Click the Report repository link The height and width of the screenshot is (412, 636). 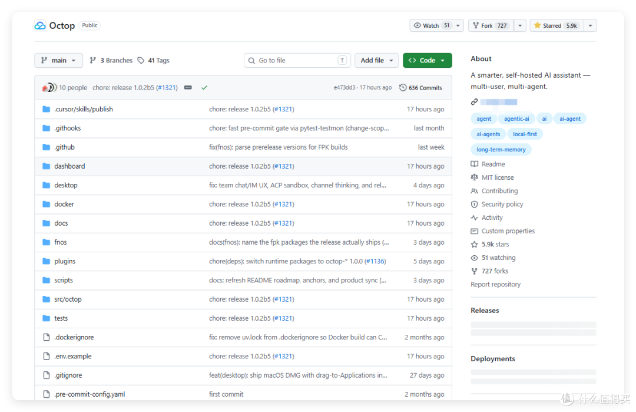pyautogui.click(x=496, y=285)
